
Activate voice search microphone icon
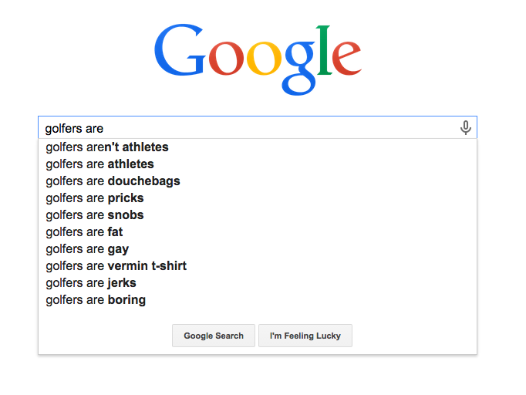(x=465, y=127)
